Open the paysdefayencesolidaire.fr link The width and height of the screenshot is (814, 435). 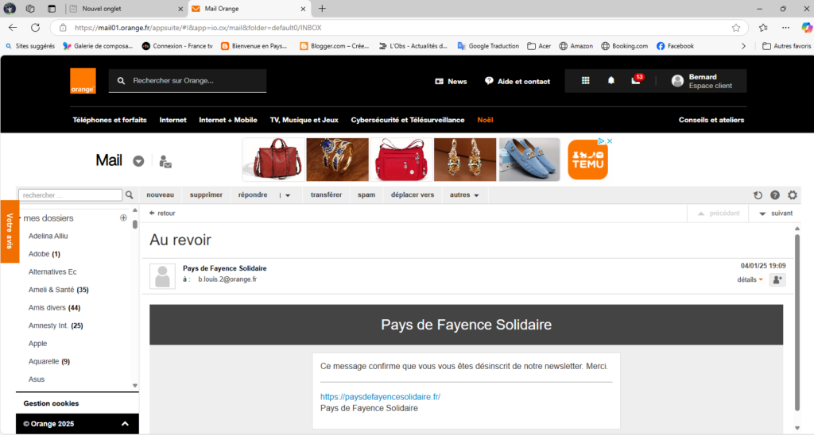click(380, 396)
